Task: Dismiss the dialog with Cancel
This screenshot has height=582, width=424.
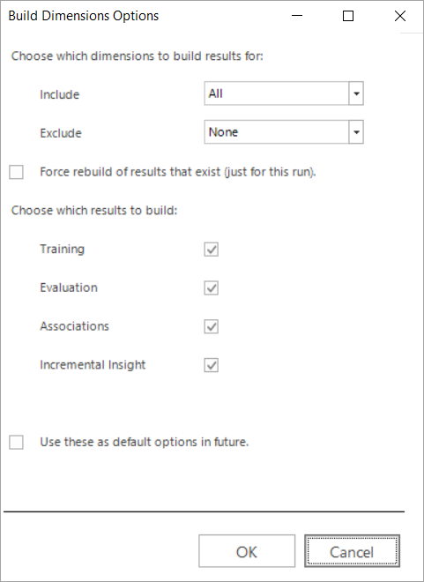Action: click(x=352, y=551)
